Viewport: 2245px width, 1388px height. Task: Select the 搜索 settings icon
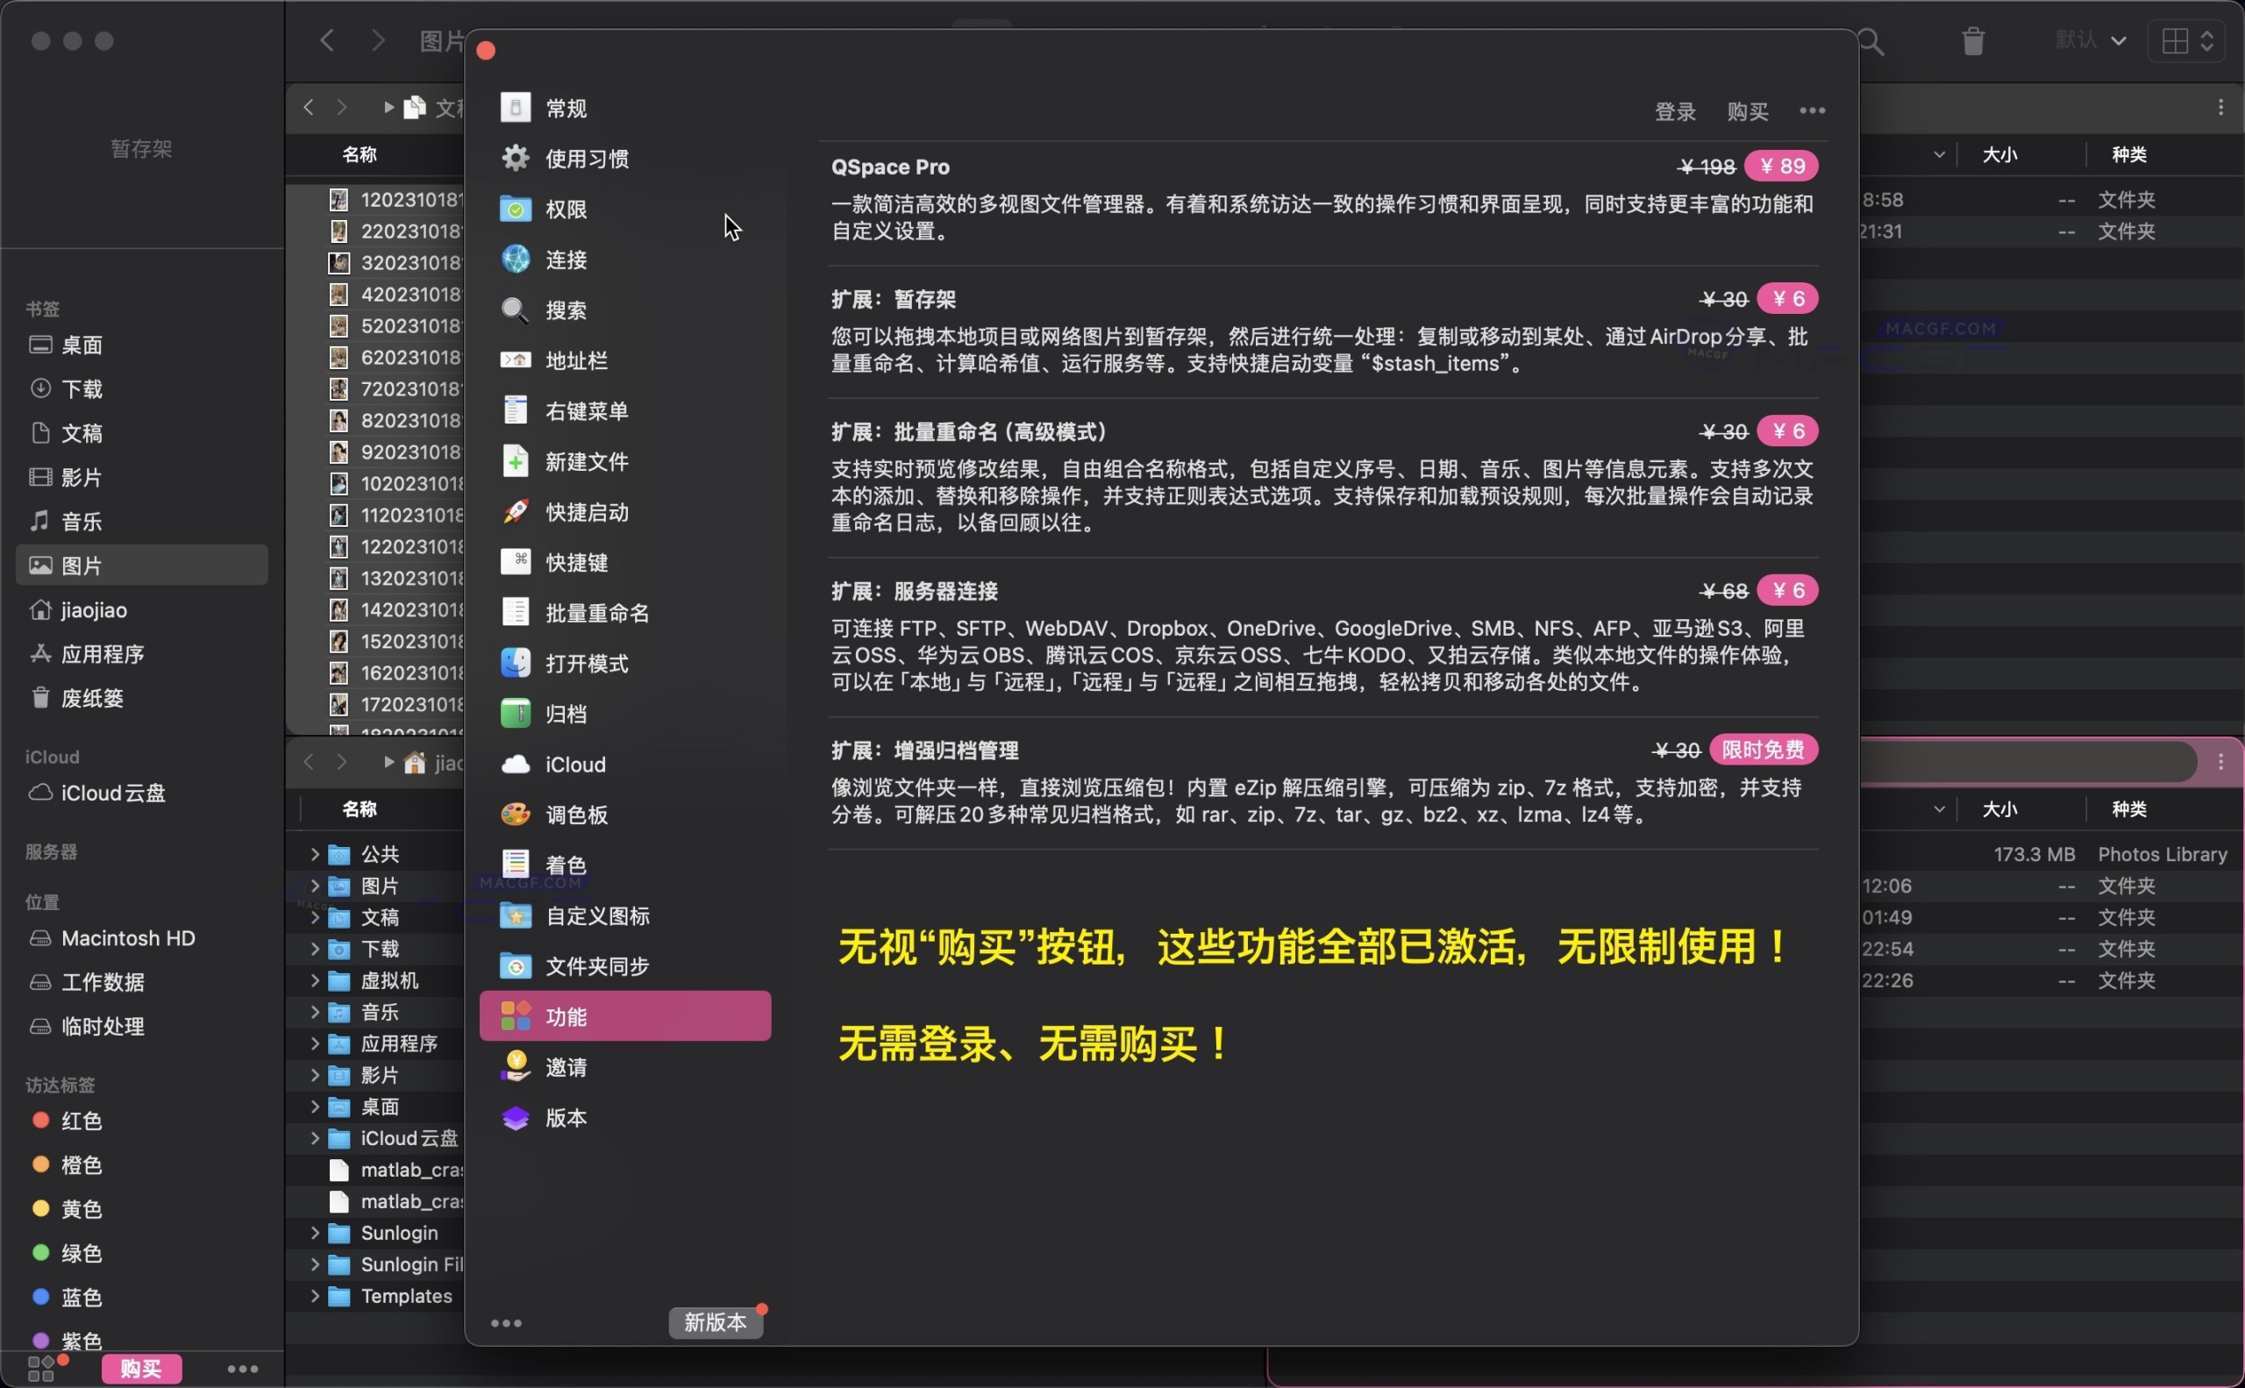point(515,310)
